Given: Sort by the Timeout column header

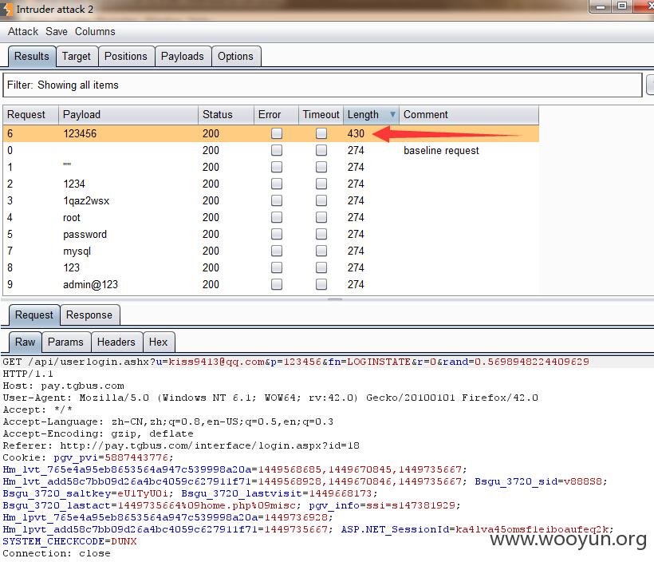Looking at the screenshot, I should click(321, 114).
